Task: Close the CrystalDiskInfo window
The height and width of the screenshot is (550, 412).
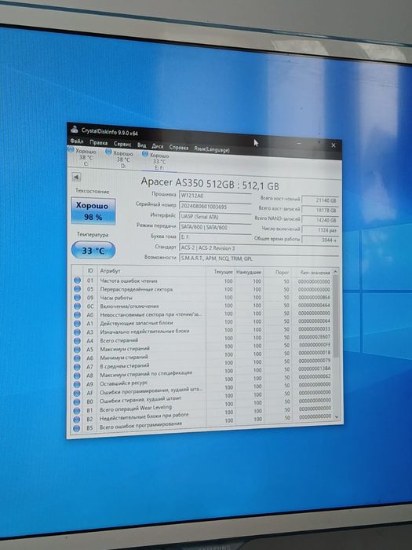Action: [334, 145]
